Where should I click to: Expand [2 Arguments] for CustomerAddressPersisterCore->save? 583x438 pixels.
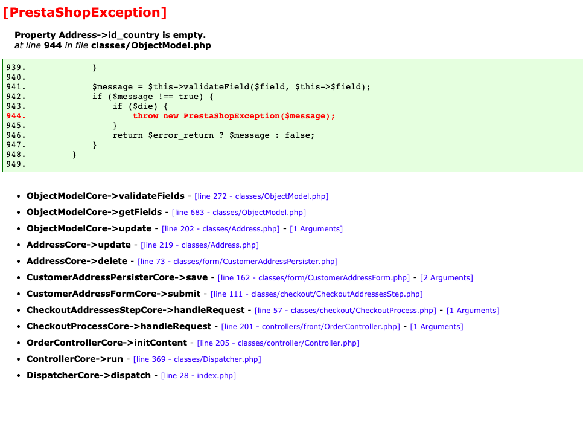pyautogui.click(x=447, y=278)
